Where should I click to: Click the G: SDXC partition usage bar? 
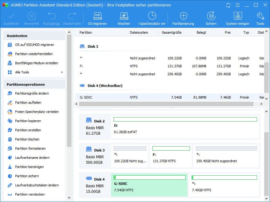149,178
